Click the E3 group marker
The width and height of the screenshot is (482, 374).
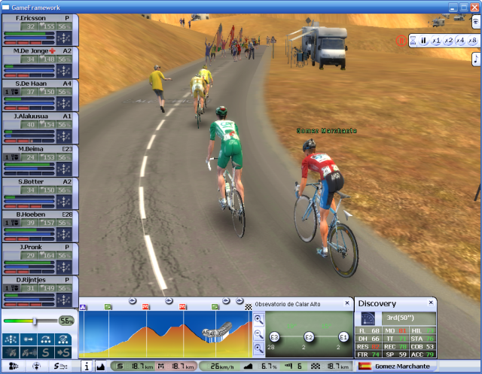click(x=274, y=336)
